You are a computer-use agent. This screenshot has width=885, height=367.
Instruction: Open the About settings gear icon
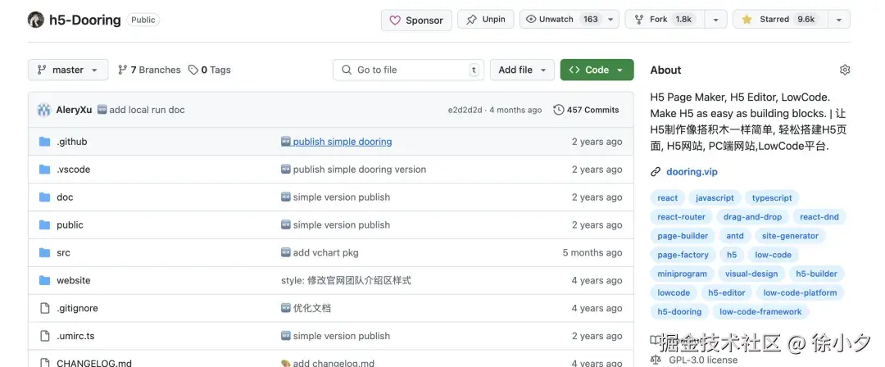pos(845,70)
